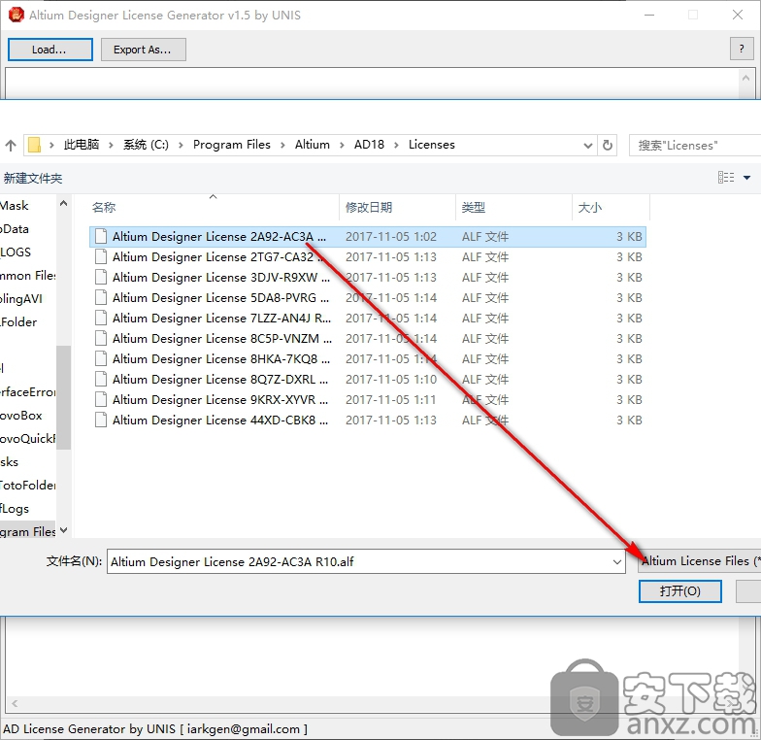Click Licenses in the breadcrumb path
The height and width of the screenshot is (740, 761).
431,145
